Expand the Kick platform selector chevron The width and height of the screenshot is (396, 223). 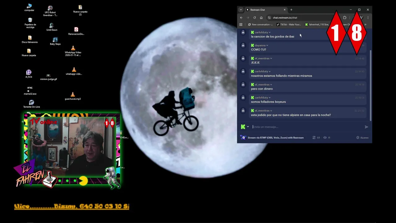pyautogui.click(x=248, y=127)
